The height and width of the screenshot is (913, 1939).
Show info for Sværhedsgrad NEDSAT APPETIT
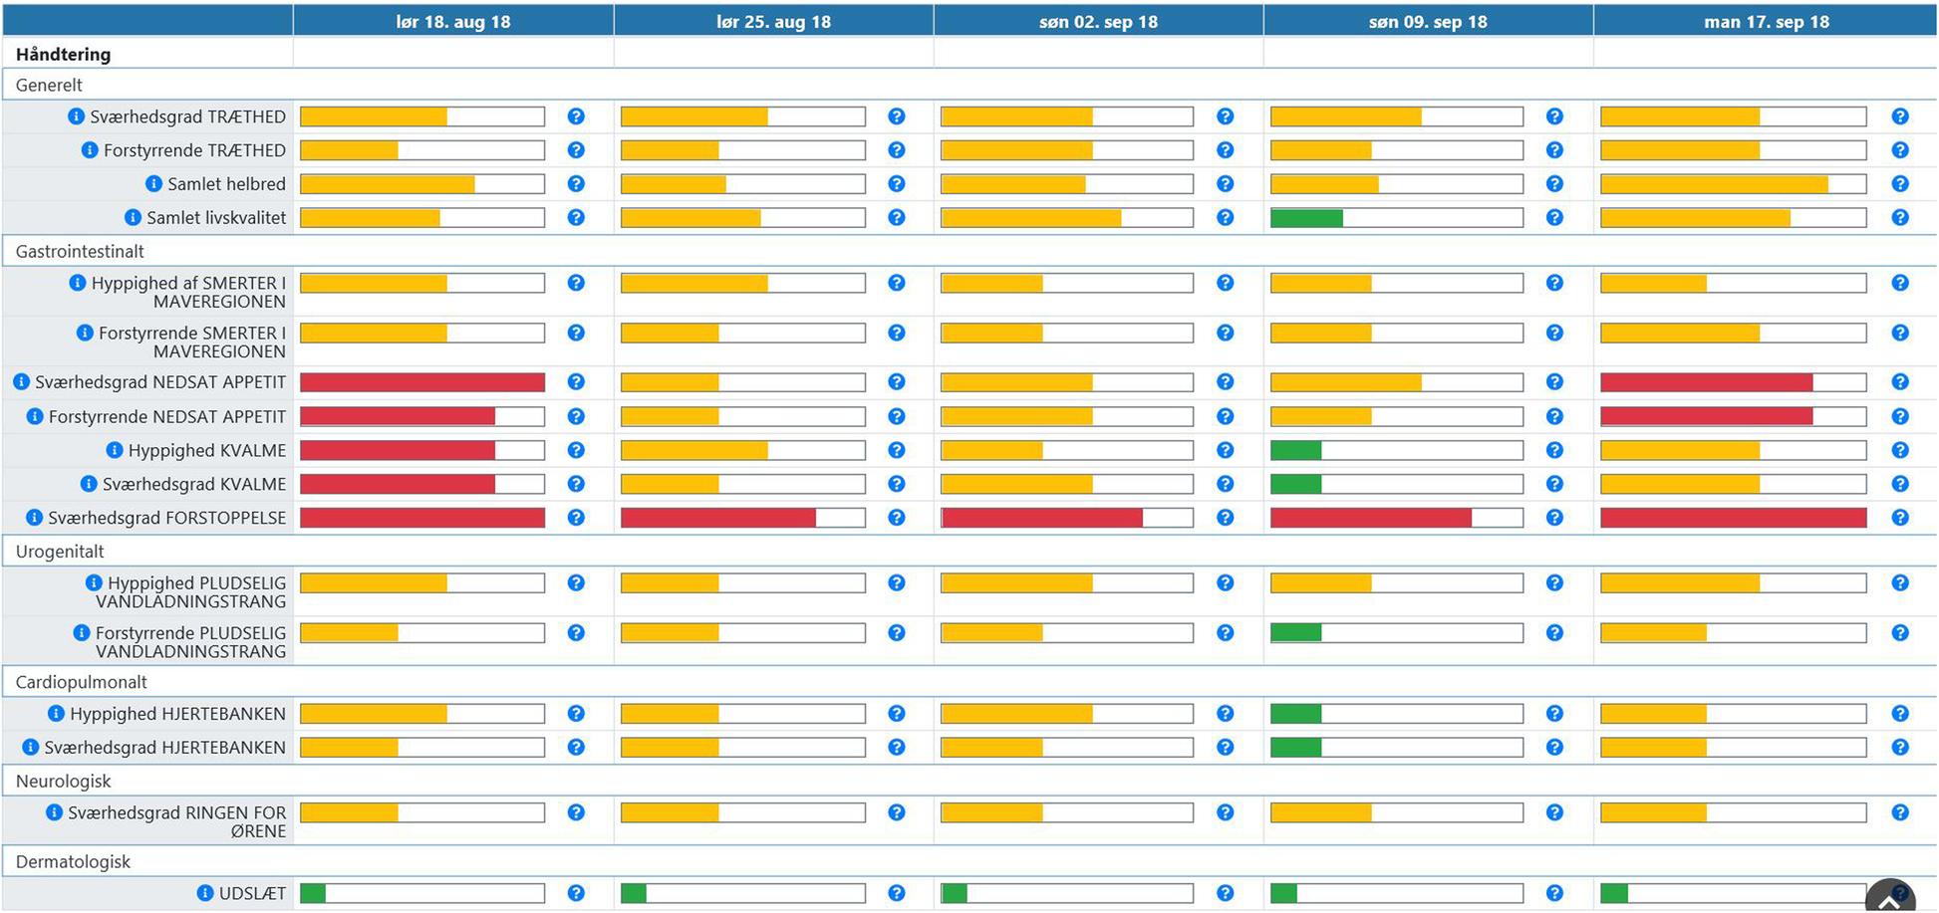[x=21, y=382]
